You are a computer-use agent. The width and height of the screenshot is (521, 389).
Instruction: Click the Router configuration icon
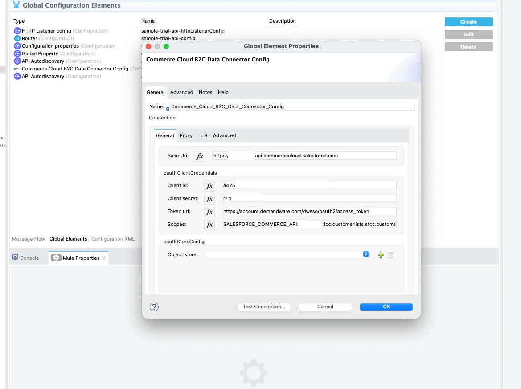[17, 38]
